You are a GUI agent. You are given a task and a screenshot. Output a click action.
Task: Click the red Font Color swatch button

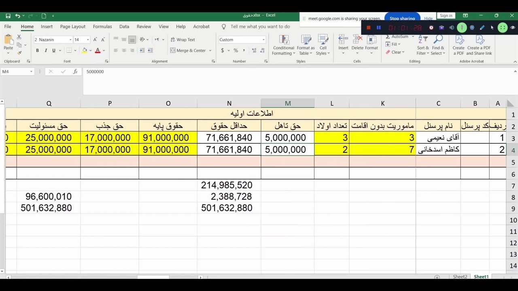(98, 51)
